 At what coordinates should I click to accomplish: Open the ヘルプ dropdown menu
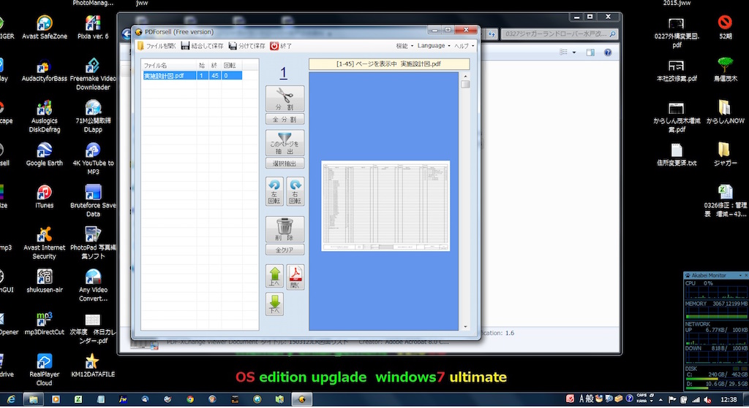tap(464, 46)
